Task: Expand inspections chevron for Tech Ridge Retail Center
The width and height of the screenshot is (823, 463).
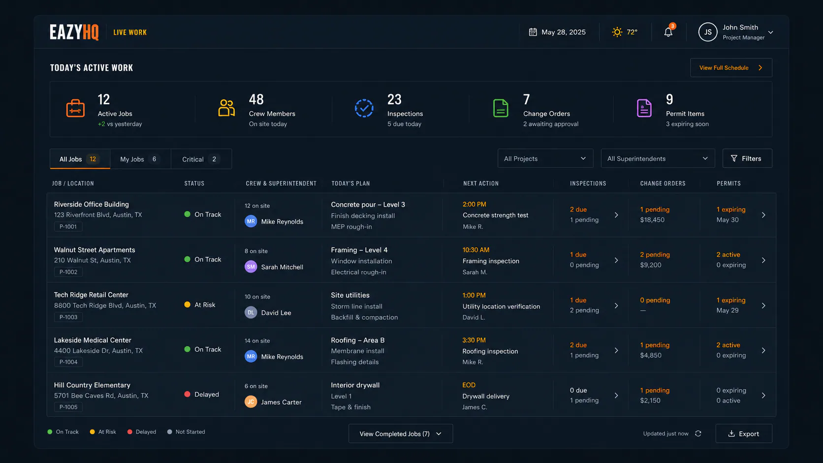Action: (x=616, y=306)
